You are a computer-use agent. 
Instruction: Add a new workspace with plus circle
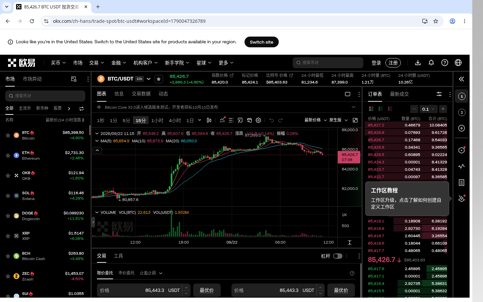pyautogui.click(x=462, y=128)
